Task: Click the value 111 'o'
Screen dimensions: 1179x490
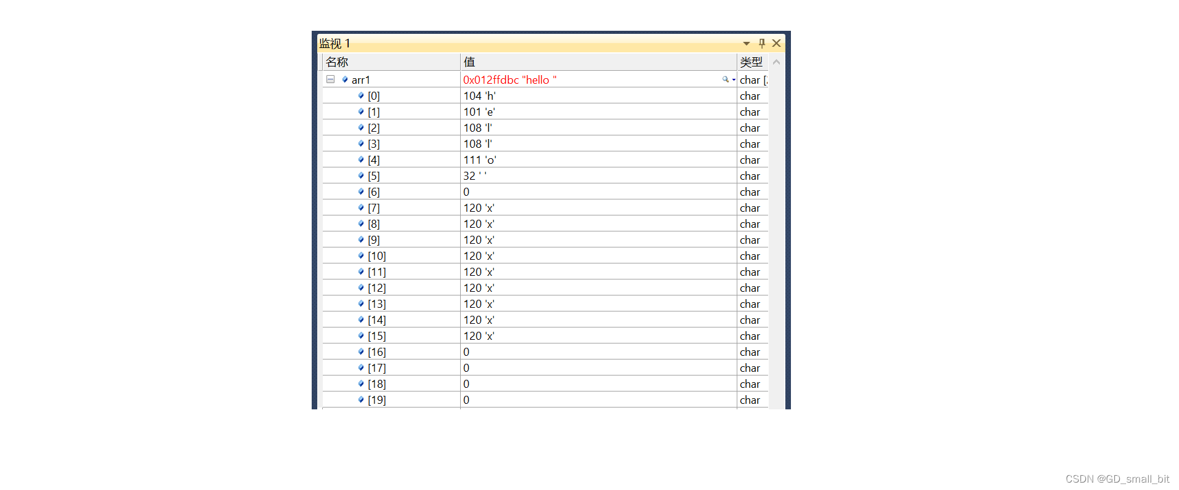Action: 480,160
